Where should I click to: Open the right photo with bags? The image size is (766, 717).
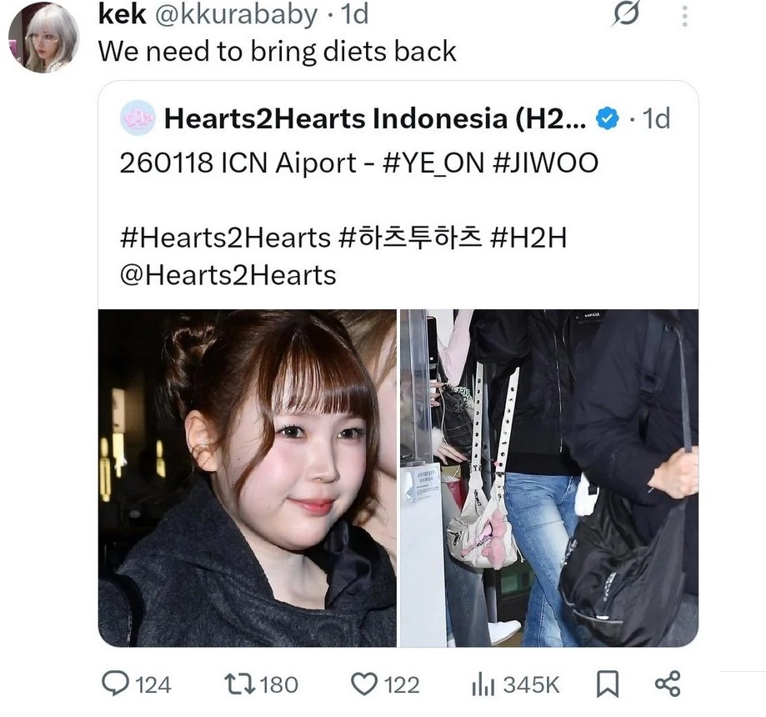tap(549, 478)
